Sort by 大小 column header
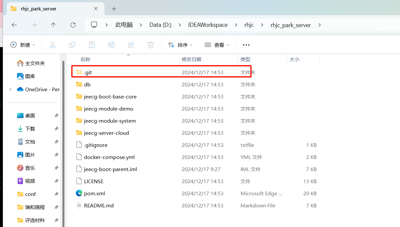This screenshot has height=227, width=400. coord(294,59)
